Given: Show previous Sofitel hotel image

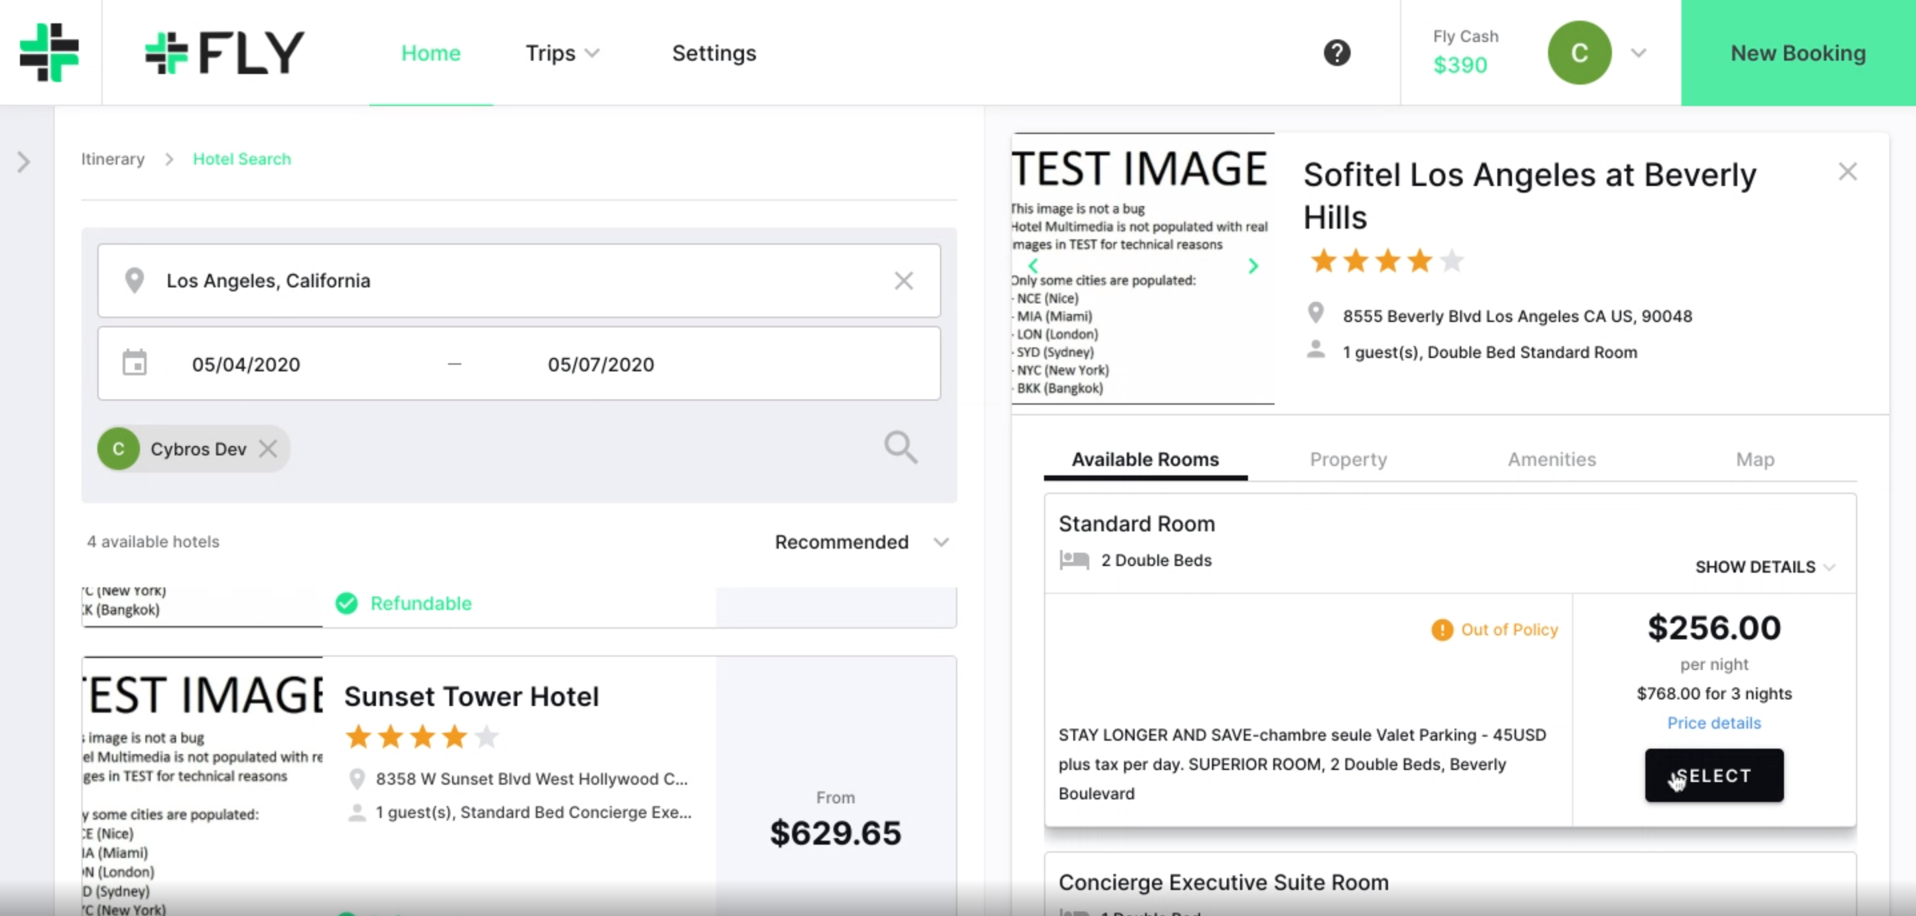Looking at the screenshot, I should [x=1033, y=265].
